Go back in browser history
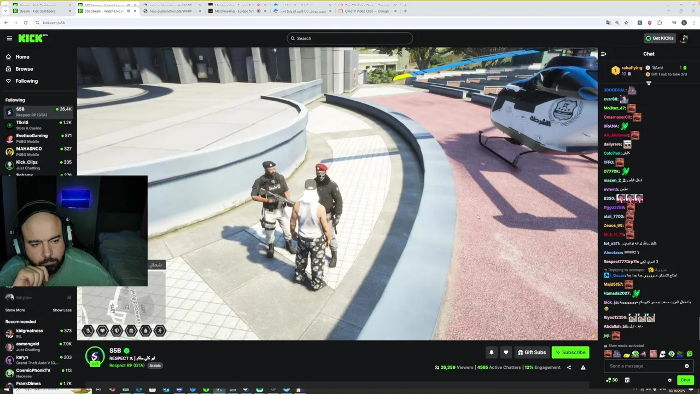 click(6, 23)
